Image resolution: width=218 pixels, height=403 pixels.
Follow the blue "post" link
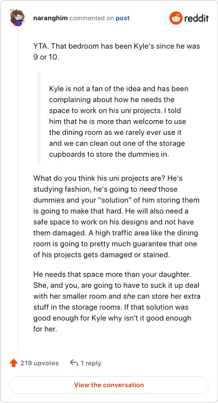pos(123,19)
